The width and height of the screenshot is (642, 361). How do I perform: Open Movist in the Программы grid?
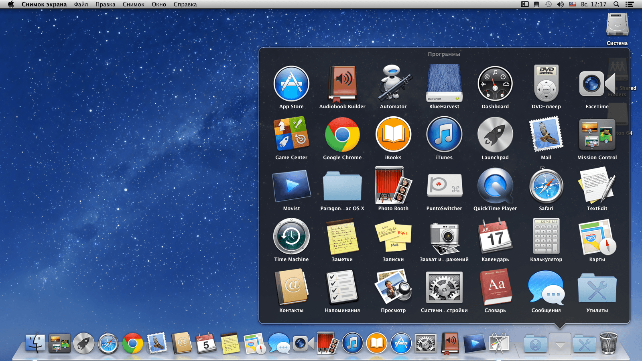[x=291, y=186]
